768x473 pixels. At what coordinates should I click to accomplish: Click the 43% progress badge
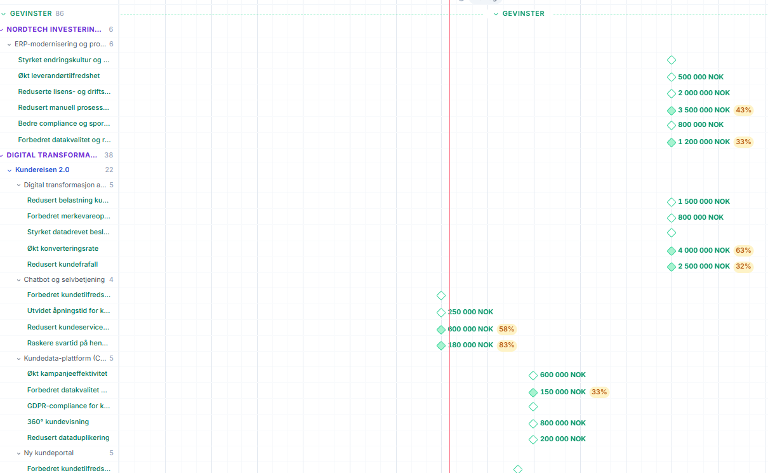coord(743,110)
